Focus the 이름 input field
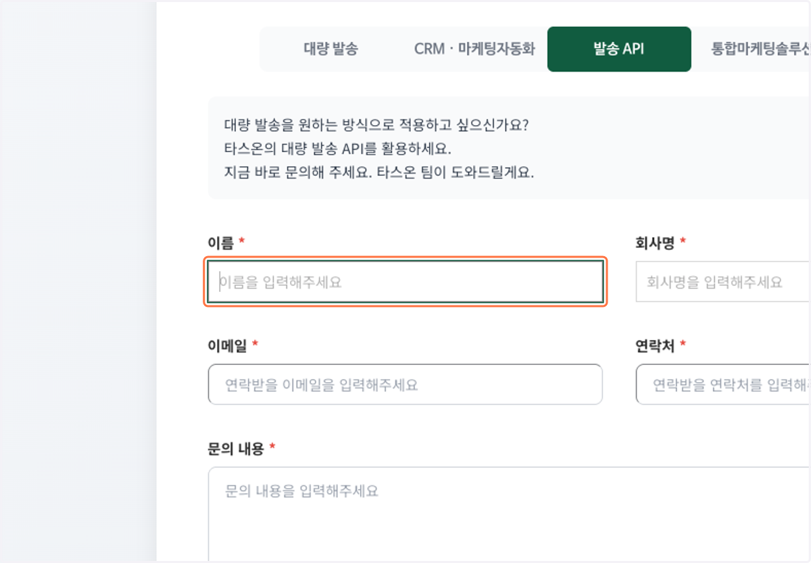Viewport: 811px width, 563px height. pyautogui.click(x=405, y=282)
